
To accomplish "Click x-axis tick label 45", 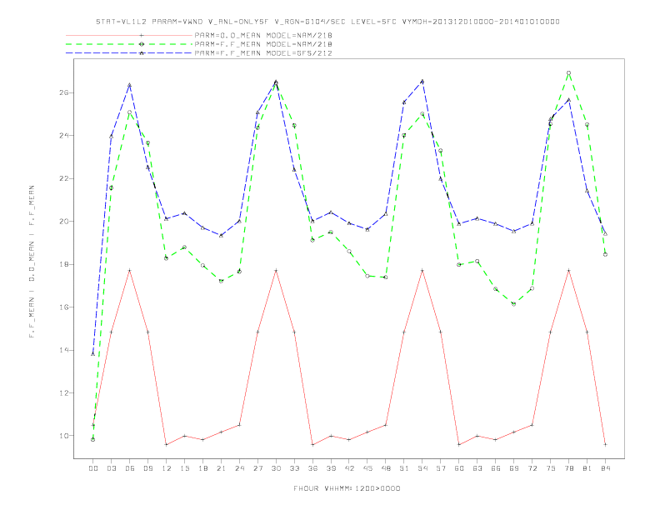I will click(x=367, y=468).
